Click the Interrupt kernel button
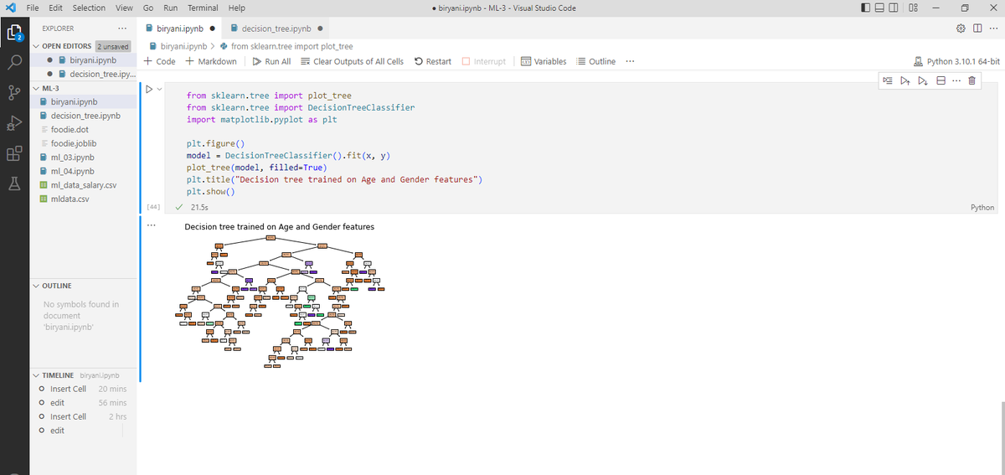The width and height of the screenshot is (1005, 475). click(x=484, y=61)
